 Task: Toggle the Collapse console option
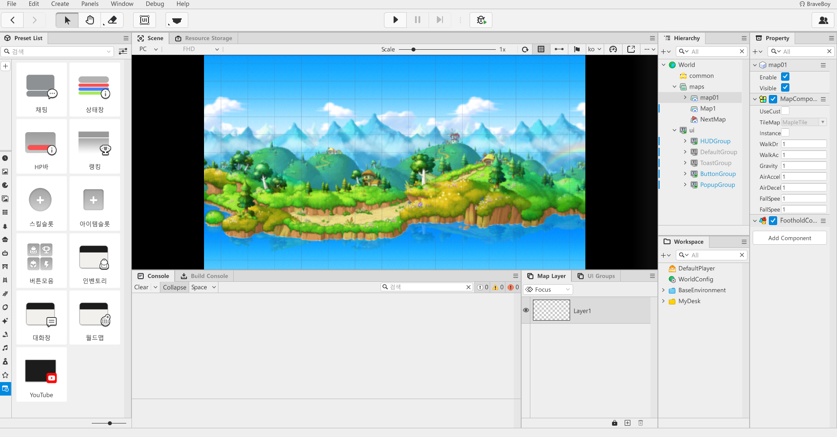pos(175,287)
